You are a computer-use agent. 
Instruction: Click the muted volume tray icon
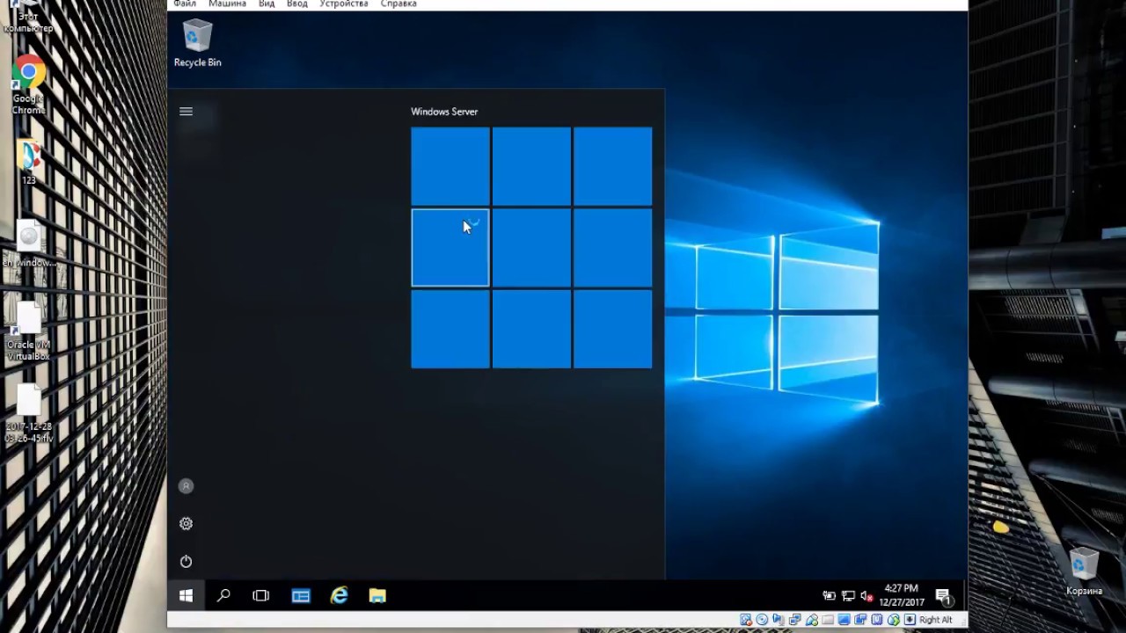coord(866,596)
